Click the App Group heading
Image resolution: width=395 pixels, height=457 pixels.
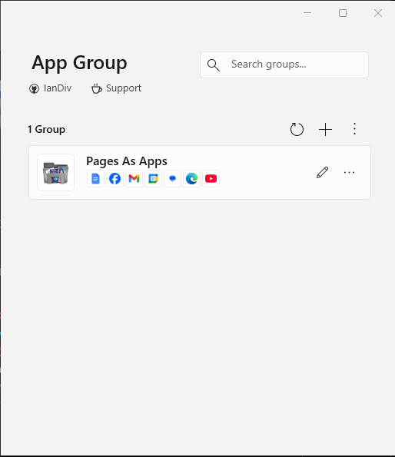pyautogui.click(x=79, y=63)
